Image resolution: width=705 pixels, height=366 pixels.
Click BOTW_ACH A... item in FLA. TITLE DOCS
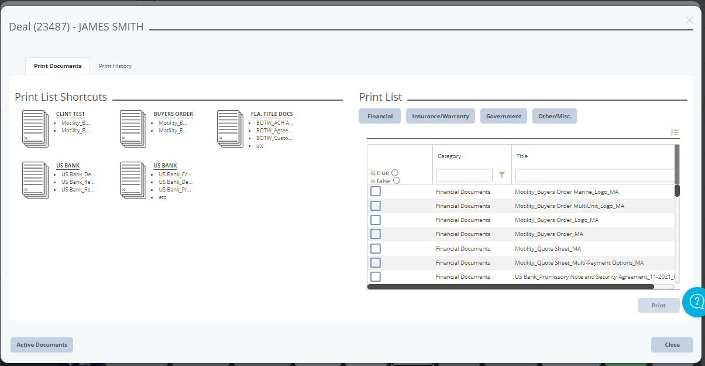(x=275, y=123)
